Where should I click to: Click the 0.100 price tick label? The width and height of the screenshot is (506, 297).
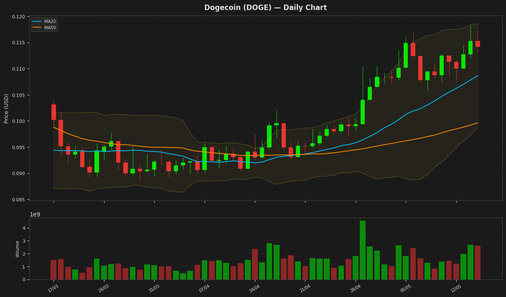tap(18, 121)
